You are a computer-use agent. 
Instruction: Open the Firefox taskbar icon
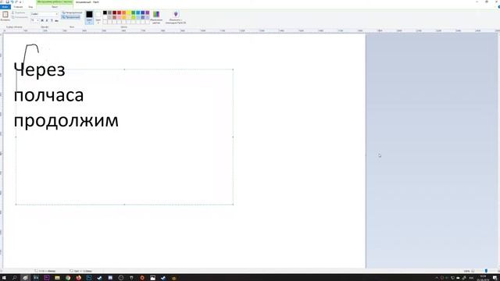[x=78, y=278]
